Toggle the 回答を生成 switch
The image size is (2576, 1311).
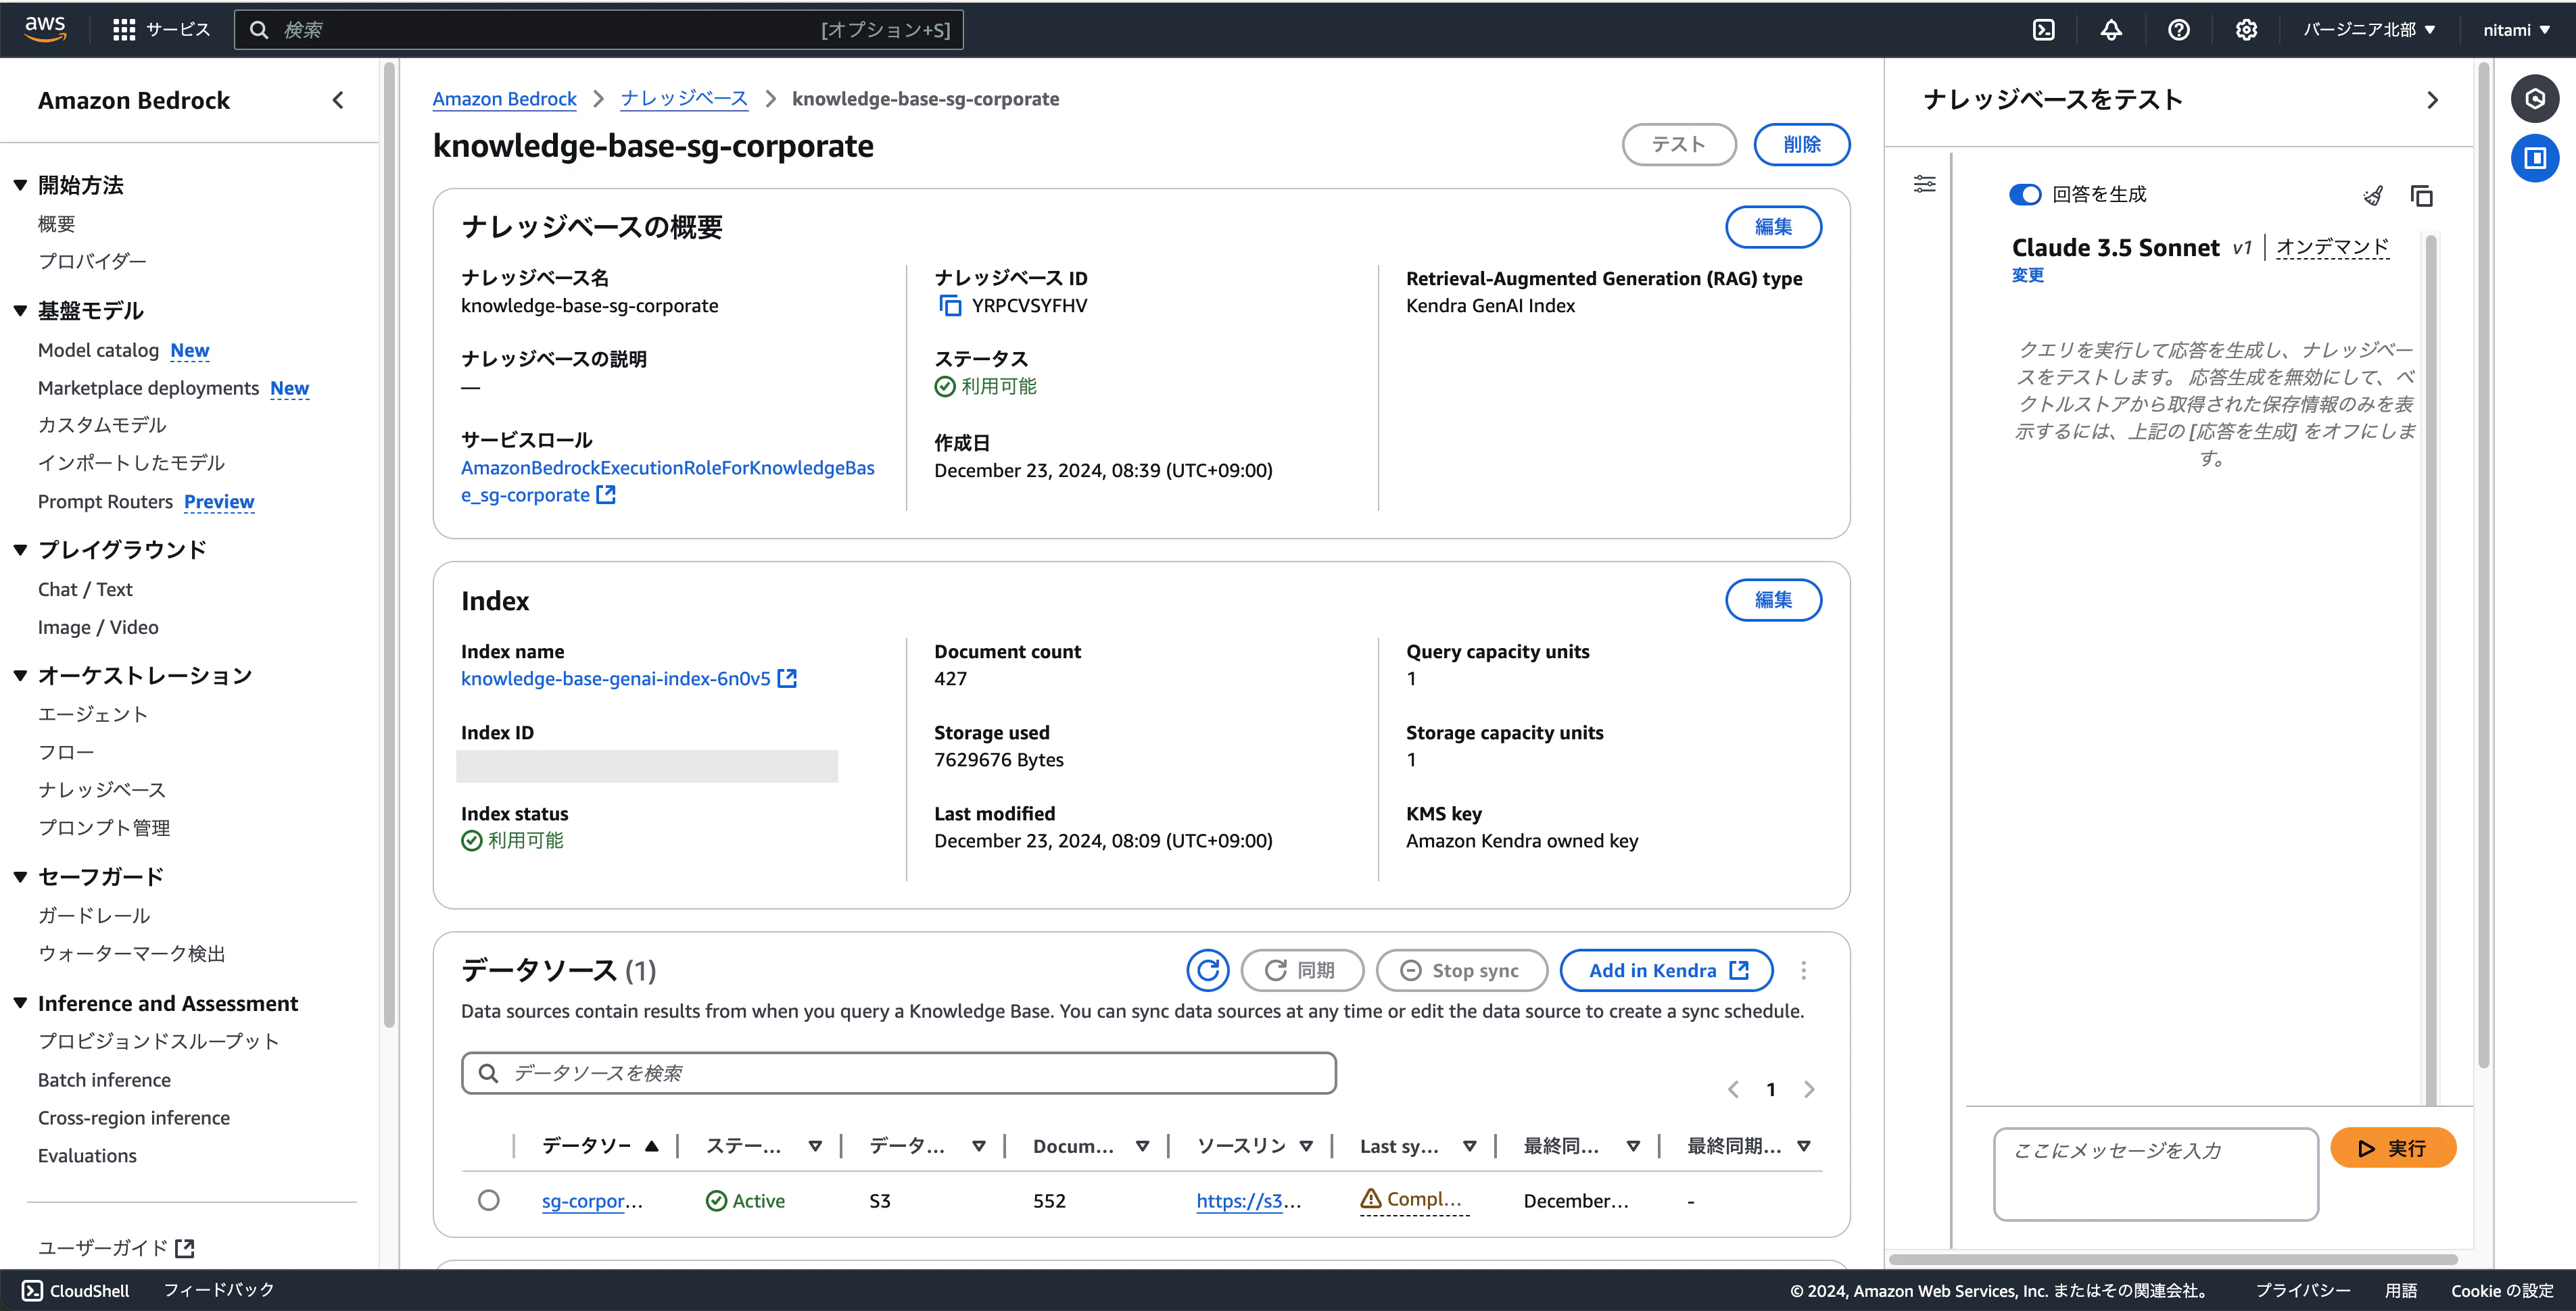2025,195
